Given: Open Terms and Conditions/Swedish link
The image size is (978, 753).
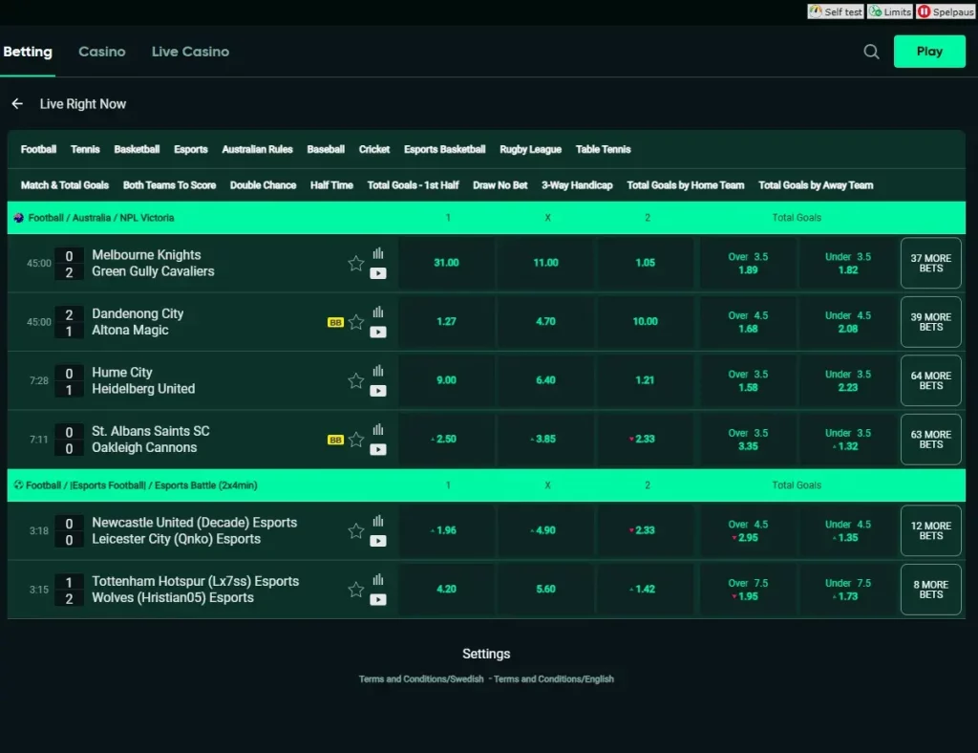Looking at the screenshot, I should [421, 678].
